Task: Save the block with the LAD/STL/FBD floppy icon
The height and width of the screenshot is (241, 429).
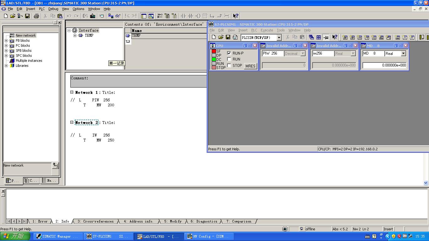Action: click(27, 16)
